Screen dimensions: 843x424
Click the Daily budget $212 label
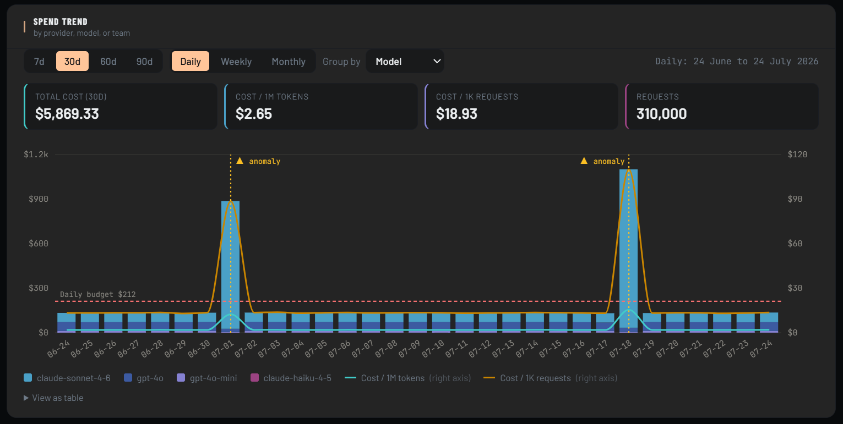(x=97, y=295)
